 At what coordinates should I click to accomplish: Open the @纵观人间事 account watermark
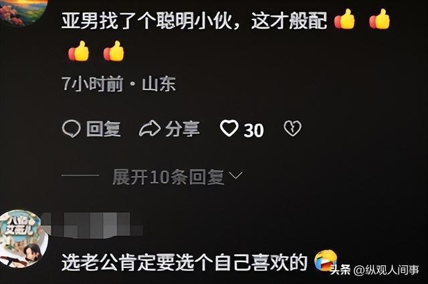point(387,270)
